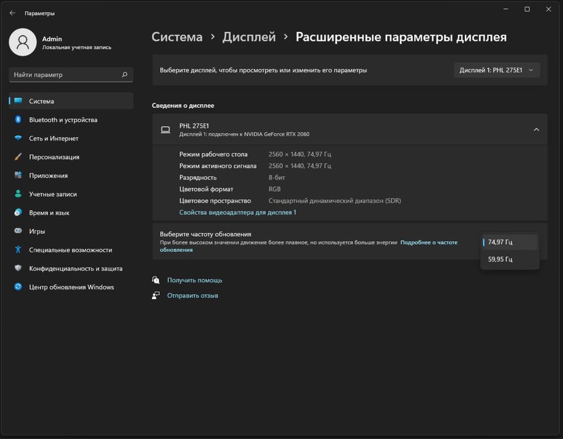Collapse the PHL 275E1 info section chevron
This screenshot has width=563, height=439.
point(536,129)
